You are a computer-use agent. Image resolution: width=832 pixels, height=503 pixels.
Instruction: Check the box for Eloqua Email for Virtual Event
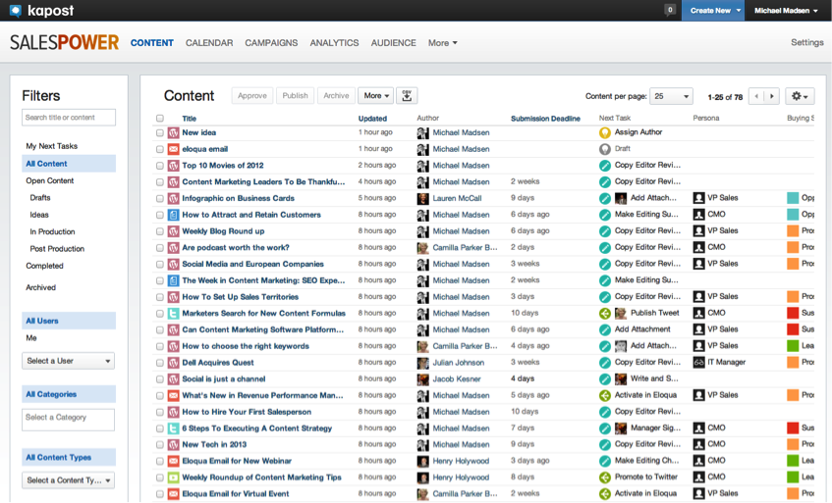[160, 494]
